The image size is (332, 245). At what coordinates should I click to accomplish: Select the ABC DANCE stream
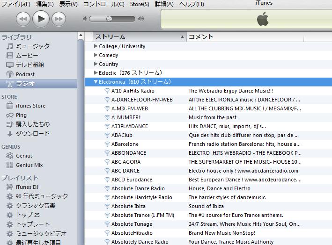[x=125, y=171]
